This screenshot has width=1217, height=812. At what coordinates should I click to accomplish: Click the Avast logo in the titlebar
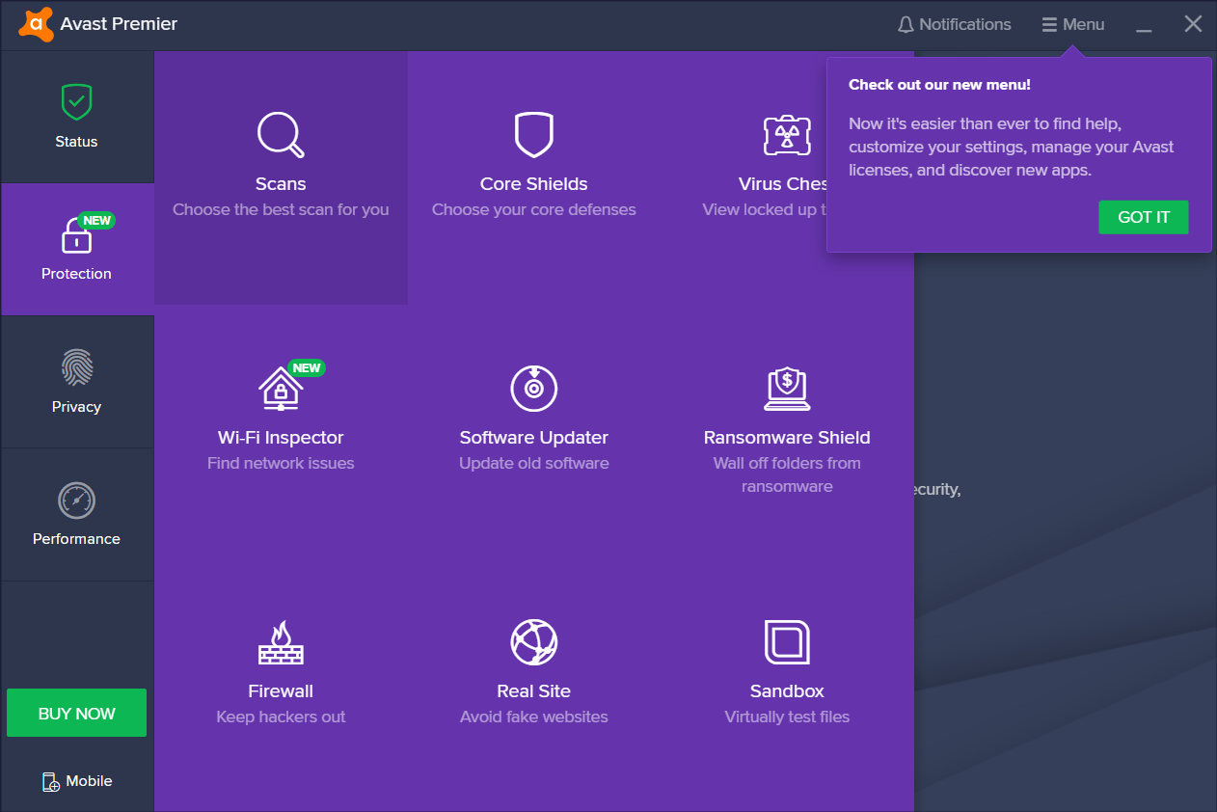[x=36, y=23]
